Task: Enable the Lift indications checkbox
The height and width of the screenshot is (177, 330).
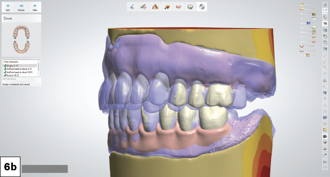Action: [32, 79]
